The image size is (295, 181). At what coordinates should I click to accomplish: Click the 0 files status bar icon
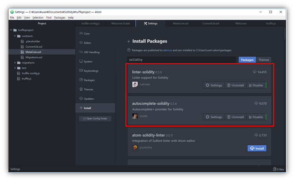pos(274,169)
